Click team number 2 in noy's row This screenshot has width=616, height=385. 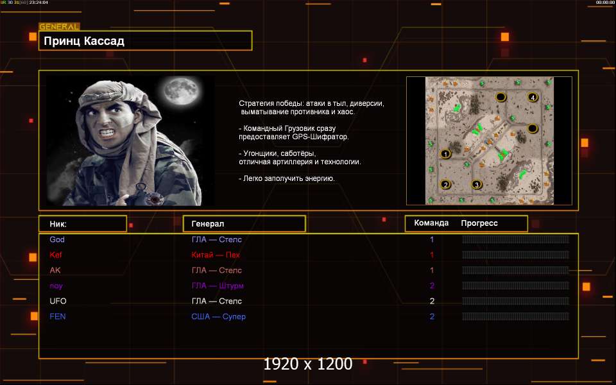click(x=432, y=286)
